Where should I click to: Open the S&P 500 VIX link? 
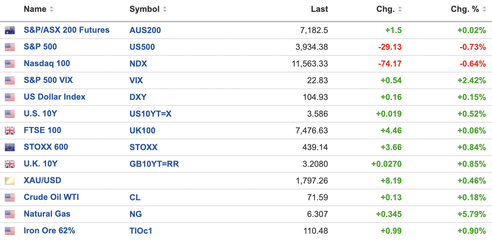48,80
